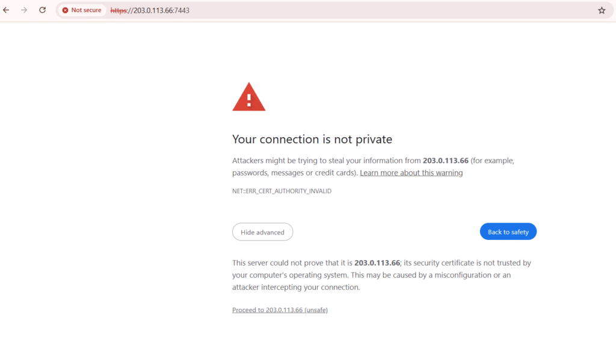Click the passwords, messages or credit cards text
This screenshot has width=616, height=356.
(x=294, y=173)
